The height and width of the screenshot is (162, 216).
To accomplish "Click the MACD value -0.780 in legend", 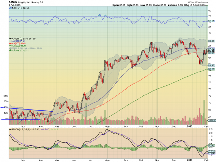I will (45, 130).
